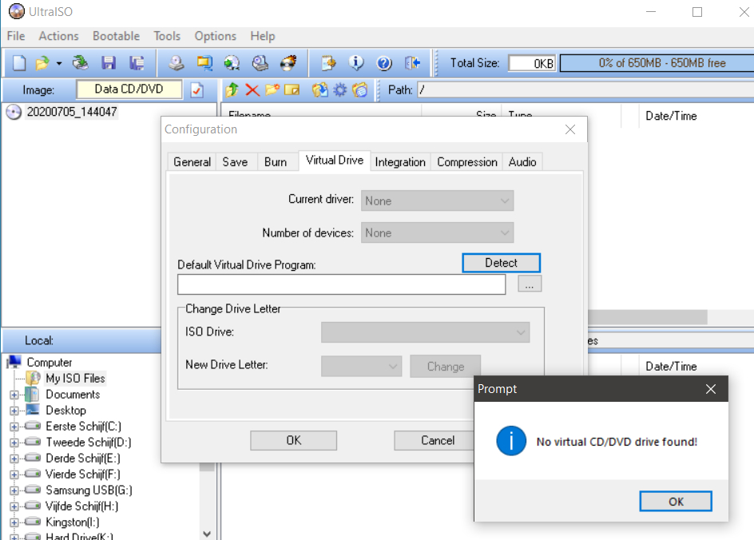Click the Mount to Virtual Drive icon
The height and width of the screenshot is (540, 754).
click(260, 63)
